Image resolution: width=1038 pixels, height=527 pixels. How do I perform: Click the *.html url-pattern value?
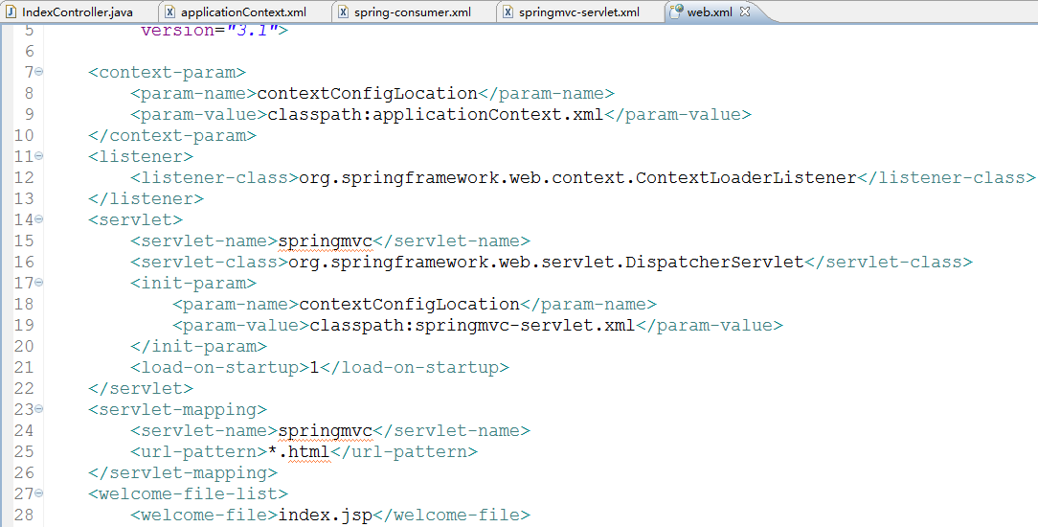299,451
